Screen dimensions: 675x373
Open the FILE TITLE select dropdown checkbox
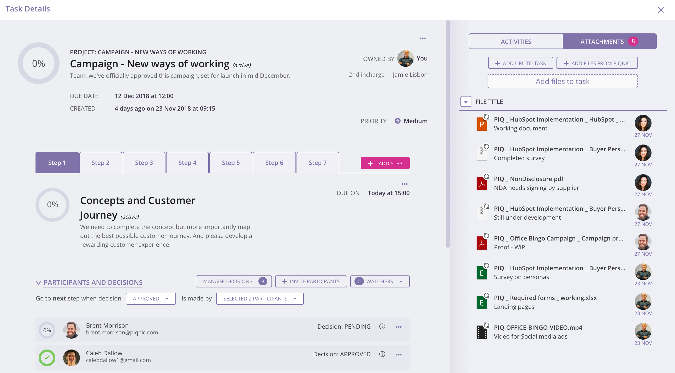click(466, 102)
